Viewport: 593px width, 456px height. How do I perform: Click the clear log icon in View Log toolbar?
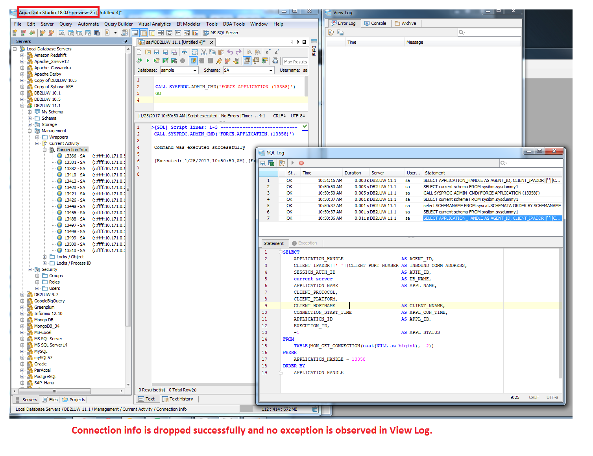pyautogui.click(x=331, y=33)
